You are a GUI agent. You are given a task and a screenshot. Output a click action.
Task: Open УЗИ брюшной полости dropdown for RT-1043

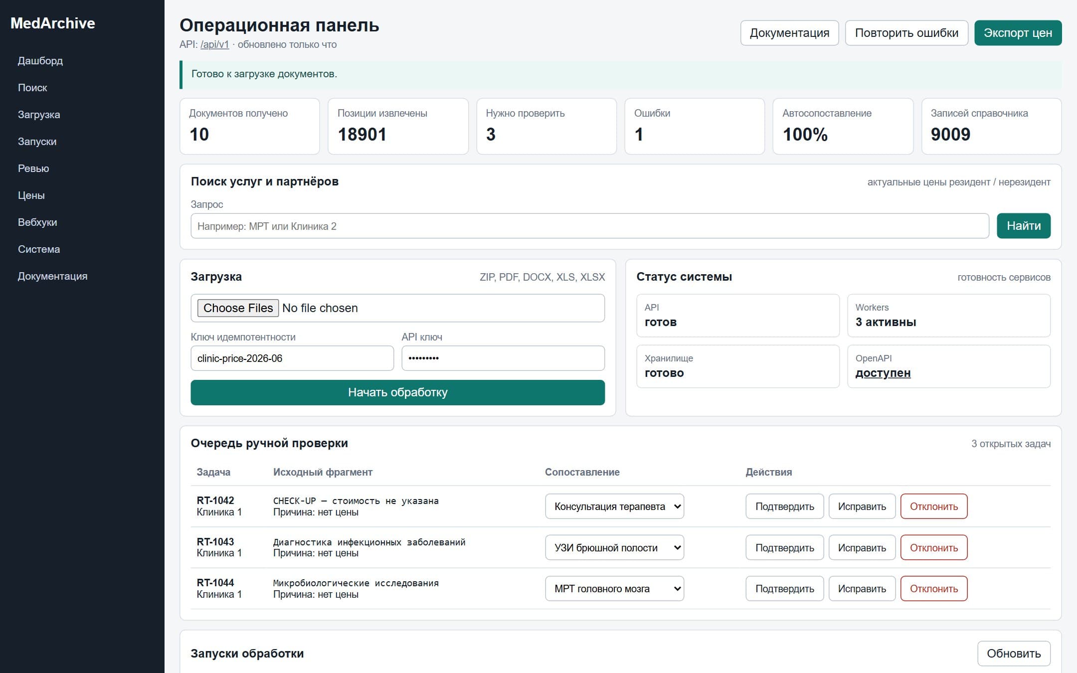tap(614, 548)
